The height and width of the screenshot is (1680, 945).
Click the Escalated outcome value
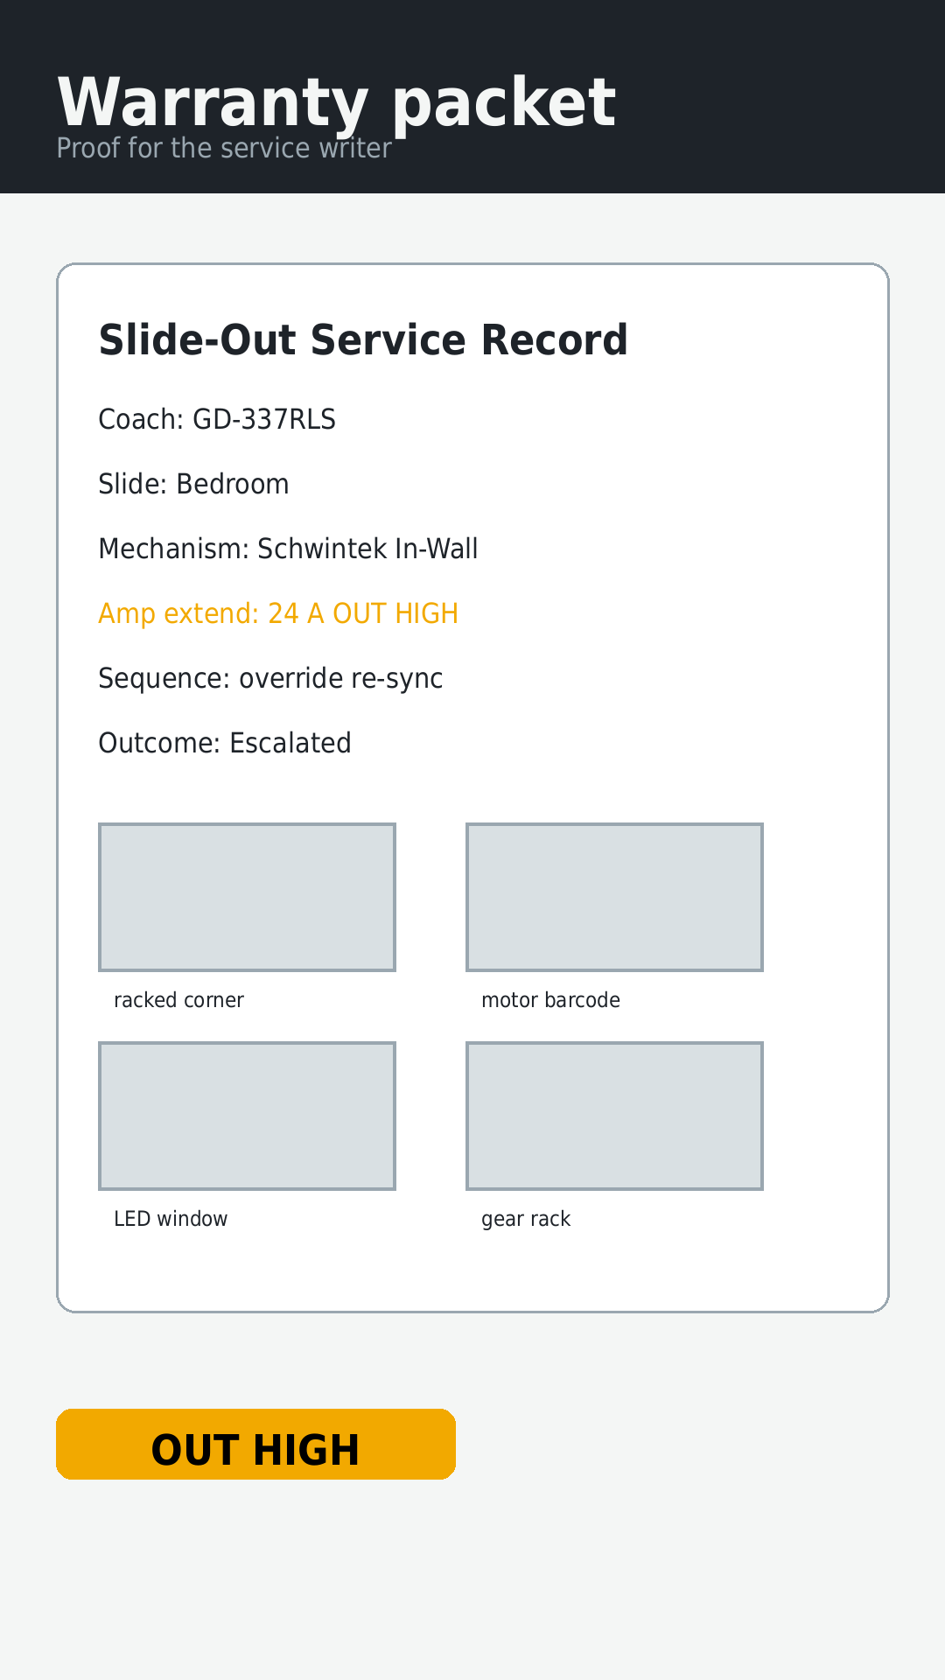pyautogui.click(x=290, y=743)
